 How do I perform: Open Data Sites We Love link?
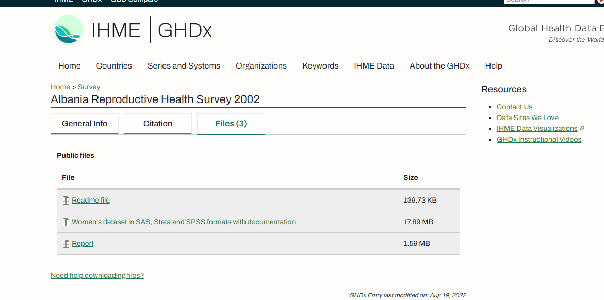[x=527, y=118]
